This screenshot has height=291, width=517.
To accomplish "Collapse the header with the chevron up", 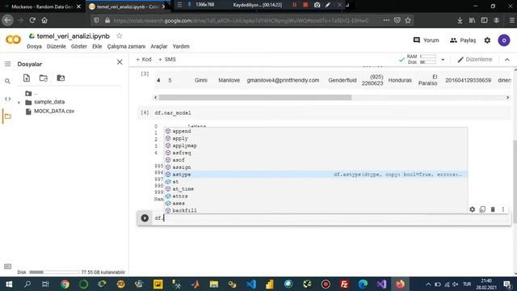I will pyautogui.click(x=507, y=60).
